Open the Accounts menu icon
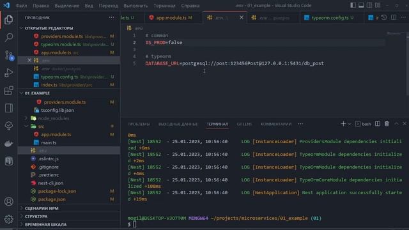The image size is (409, 230). pos(8,202)
